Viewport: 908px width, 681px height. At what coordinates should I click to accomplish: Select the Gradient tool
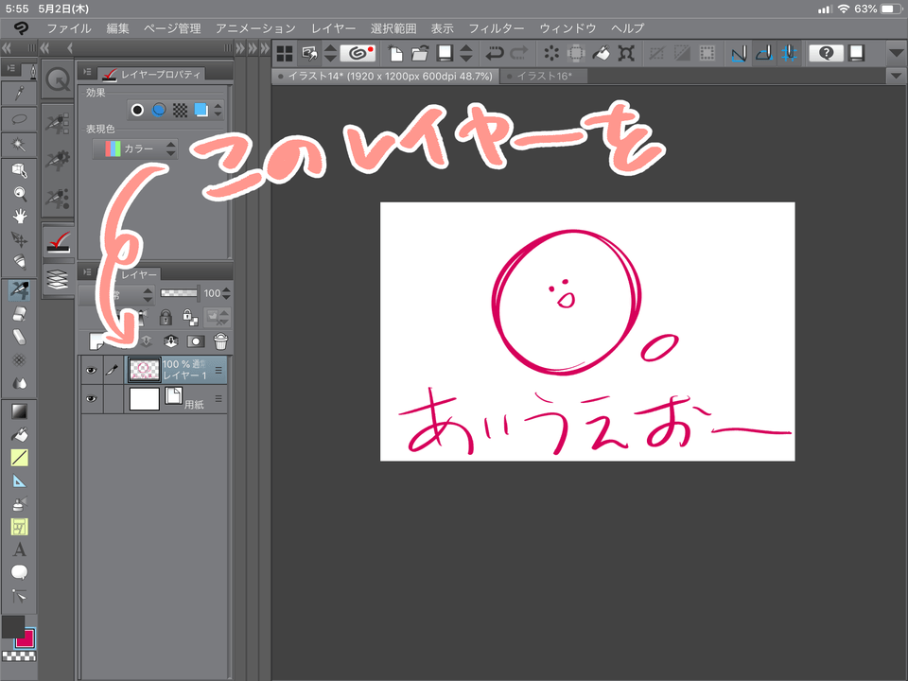[x=19, y=411]
